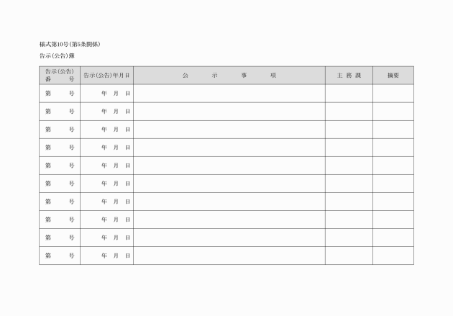
Task: Click the last row 主務課 cell
Action: click(x=349, y=256)
